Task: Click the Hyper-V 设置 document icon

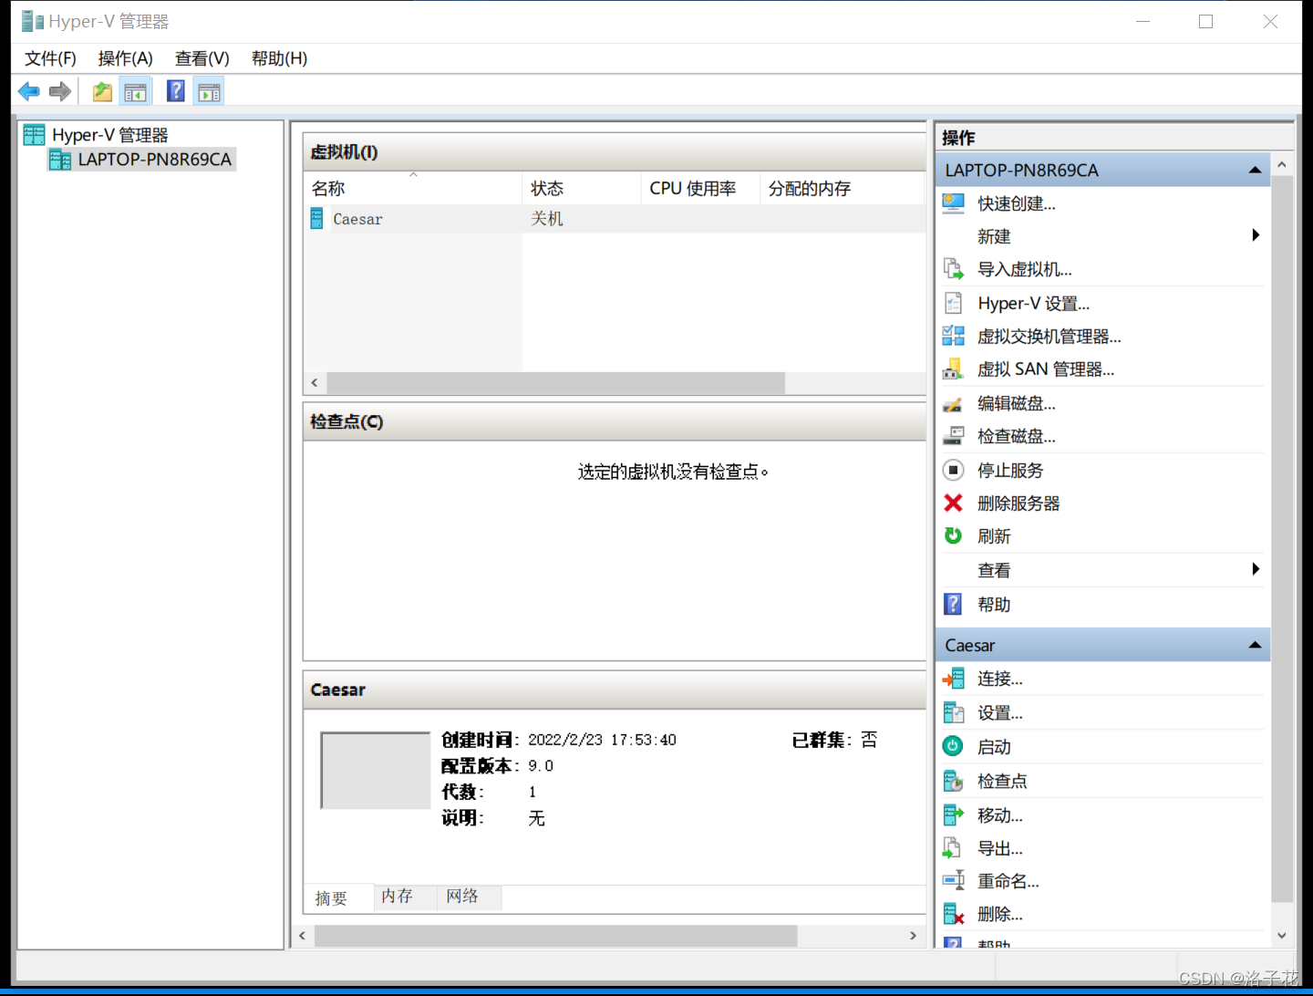Action: coord(953,303)
